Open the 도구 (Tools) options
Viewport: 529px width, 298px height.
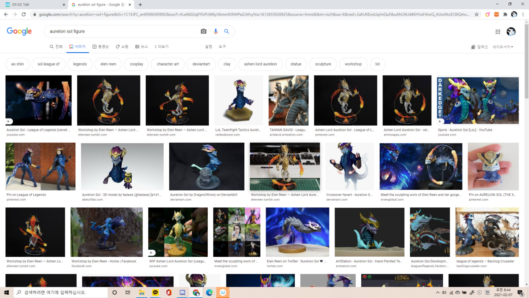click(x=222, y=47)
